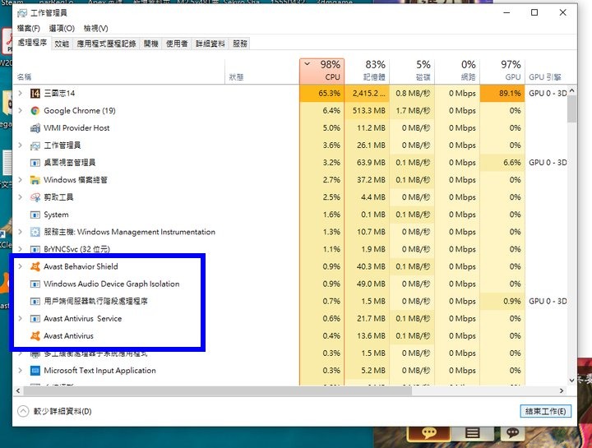Click the orange Avast Antivirus icon

35,336
